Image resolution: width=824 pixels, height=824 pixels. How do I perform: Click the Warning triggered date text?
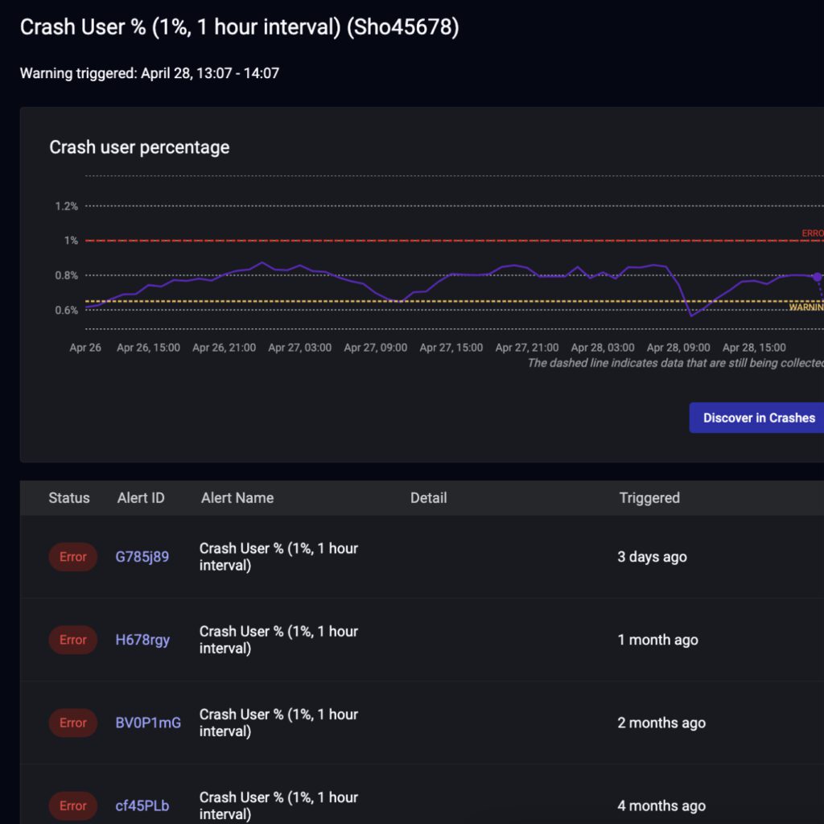click(150, 72)
